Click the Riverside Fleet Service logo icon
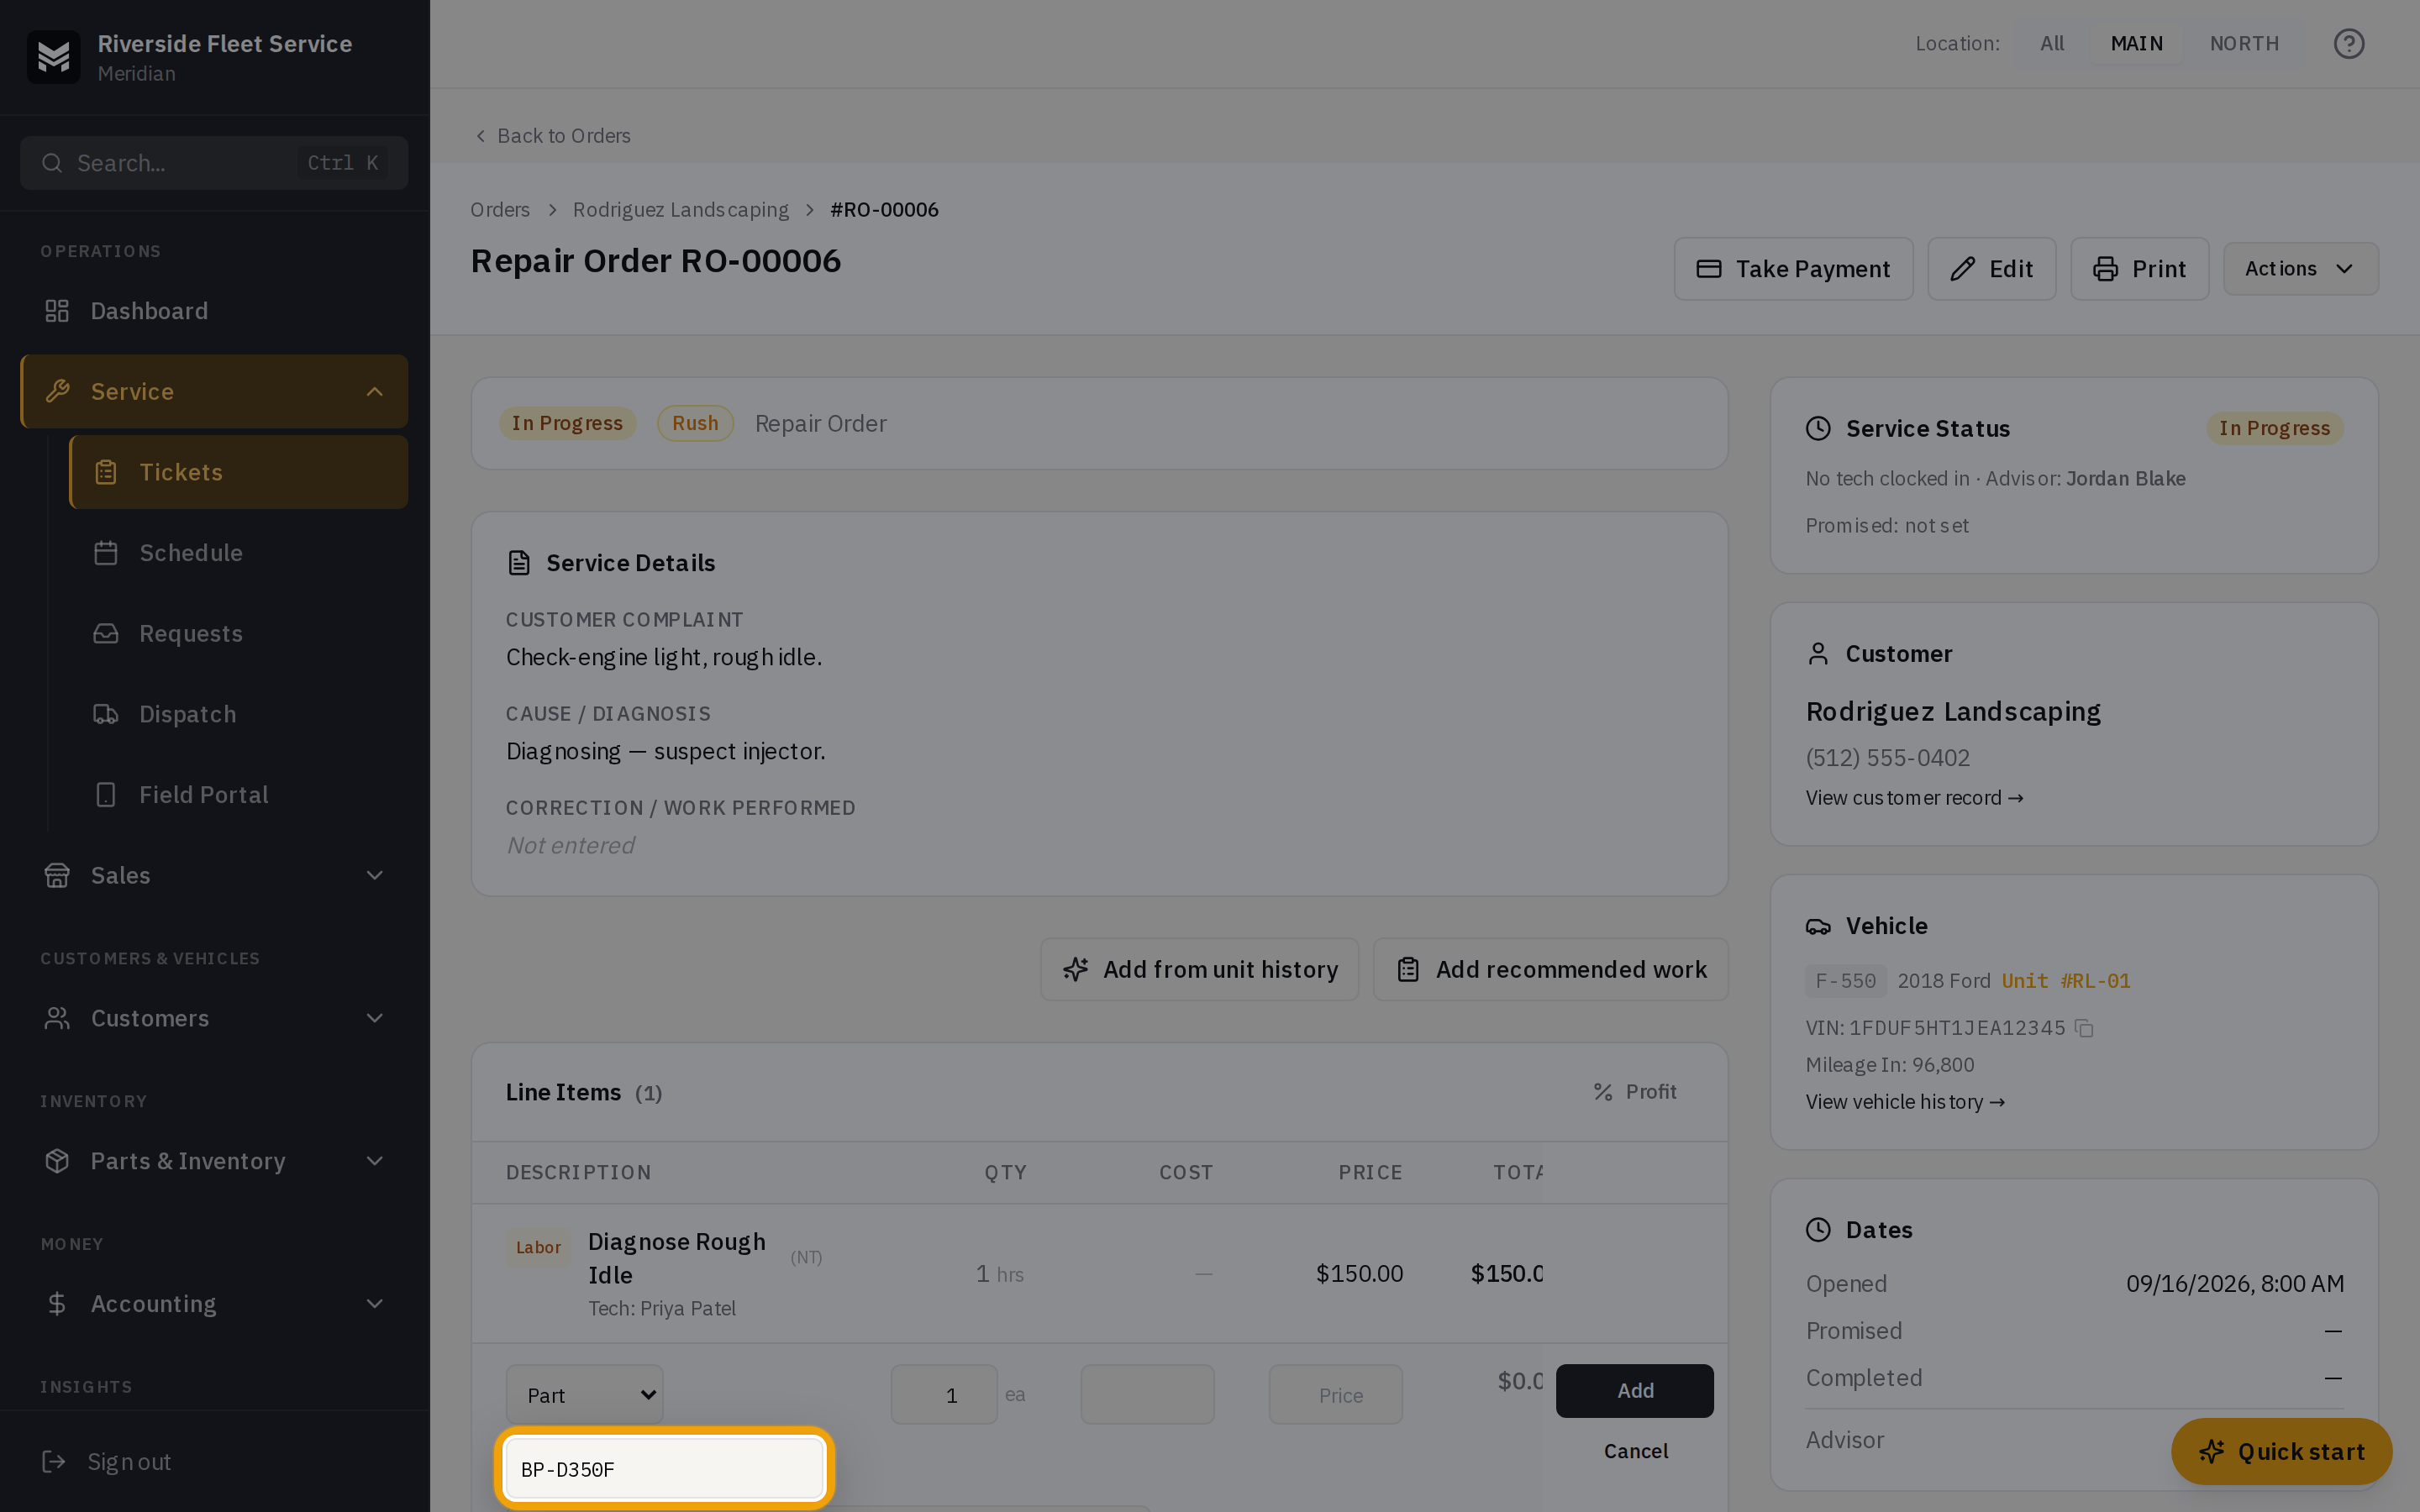This screenshot has height=1512, width=2420. click(54, 57)
